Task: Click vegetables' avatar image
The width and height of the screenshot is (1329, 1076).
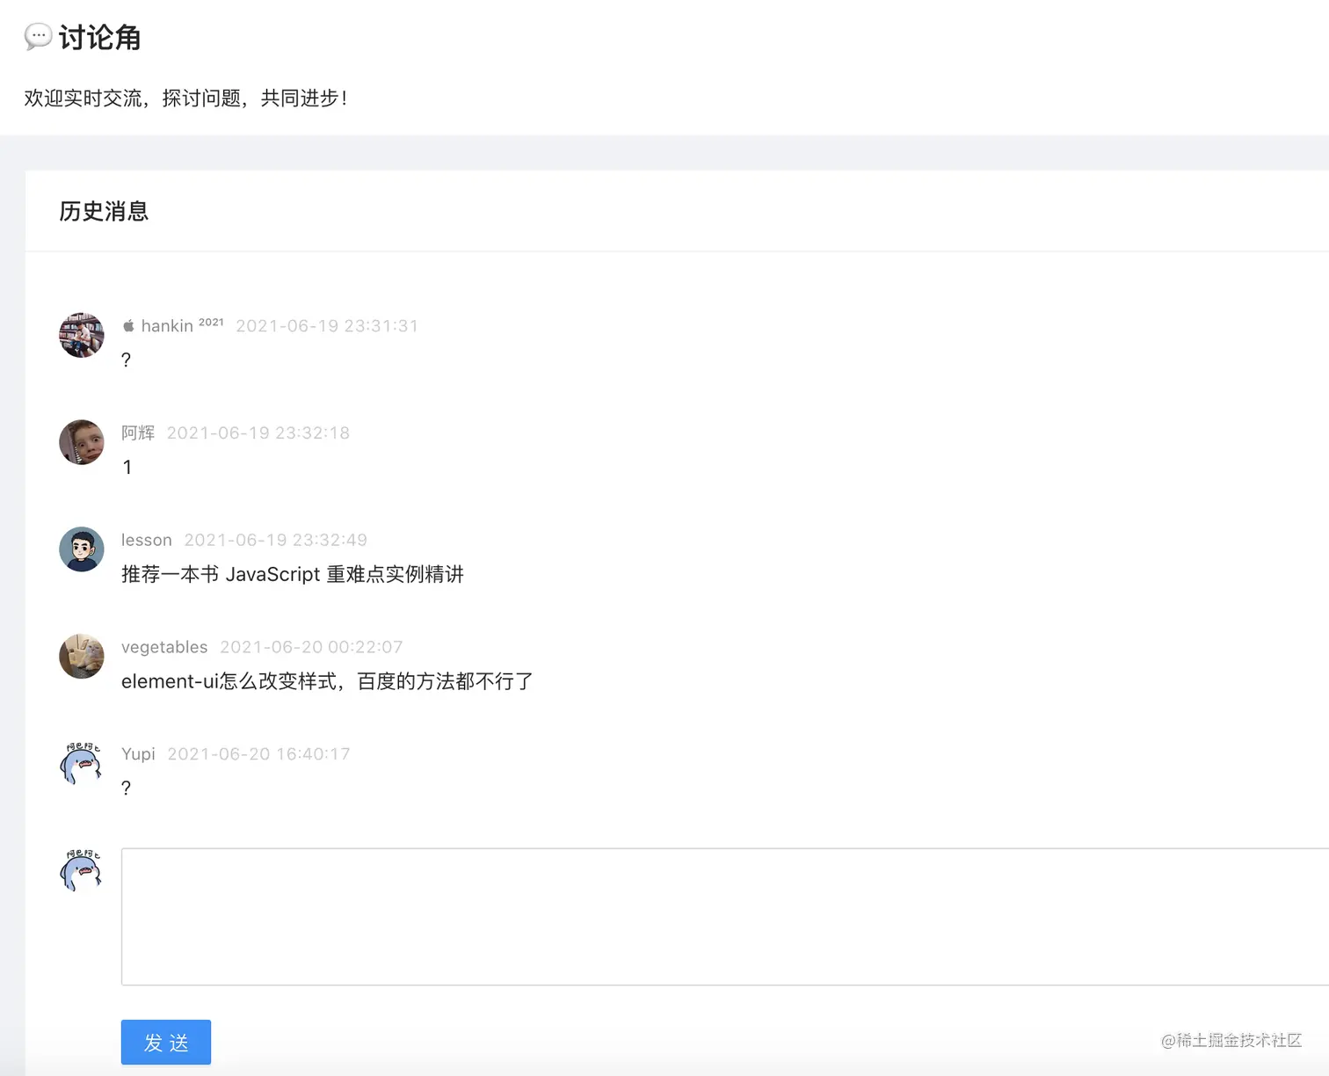Action: click(81, 657)
